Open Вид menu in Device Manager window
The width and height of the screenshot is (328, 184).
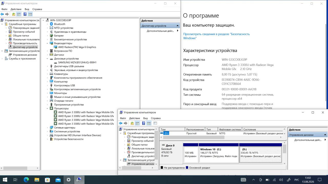[x=27, y=9]
